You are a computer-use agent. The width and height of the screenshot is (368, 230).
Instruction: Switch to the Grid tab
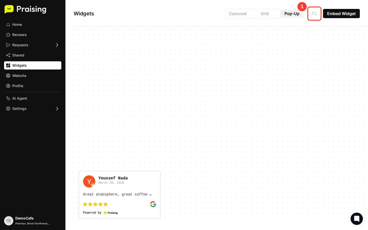(x=265, y=14)
